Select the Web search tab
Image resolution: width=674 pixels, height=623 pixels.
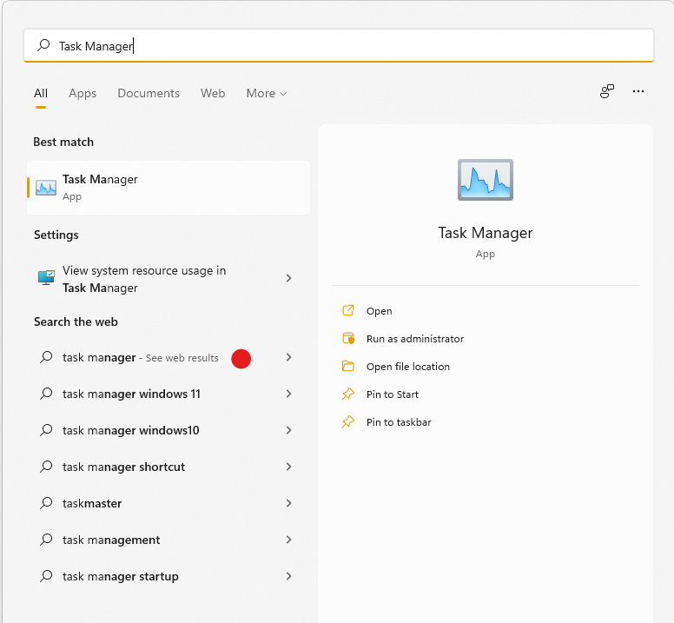[x=213, y=94]
